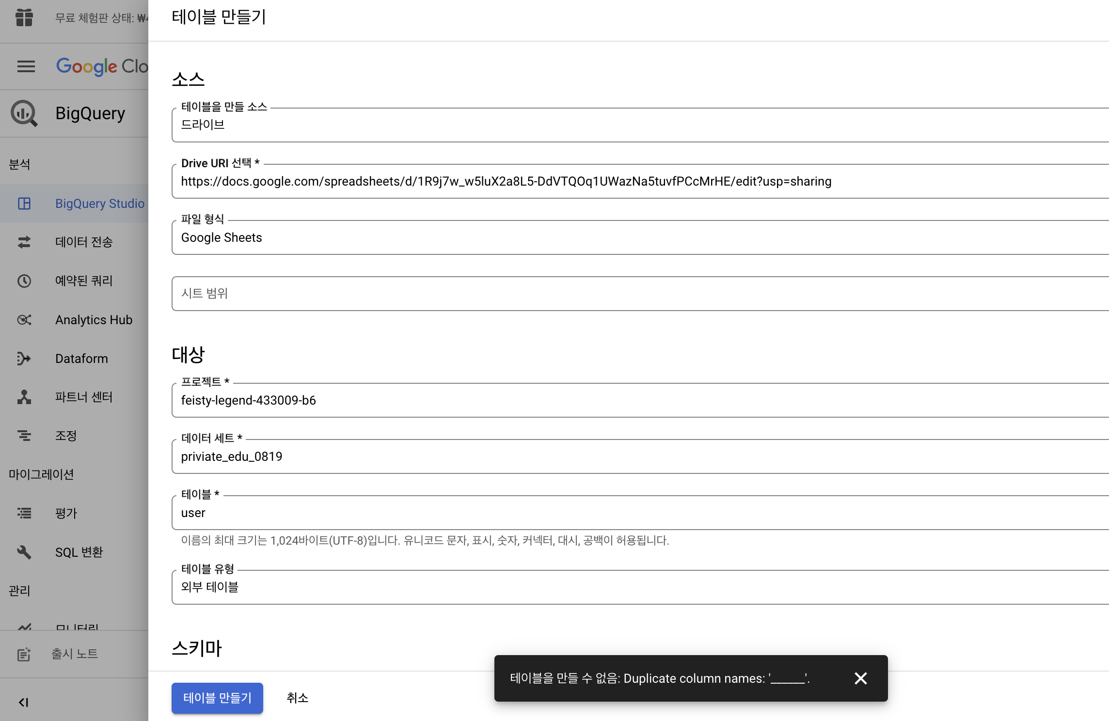Open 평가 under migration section
Screen dimensions: 1109x721
[x=74, y=513]
